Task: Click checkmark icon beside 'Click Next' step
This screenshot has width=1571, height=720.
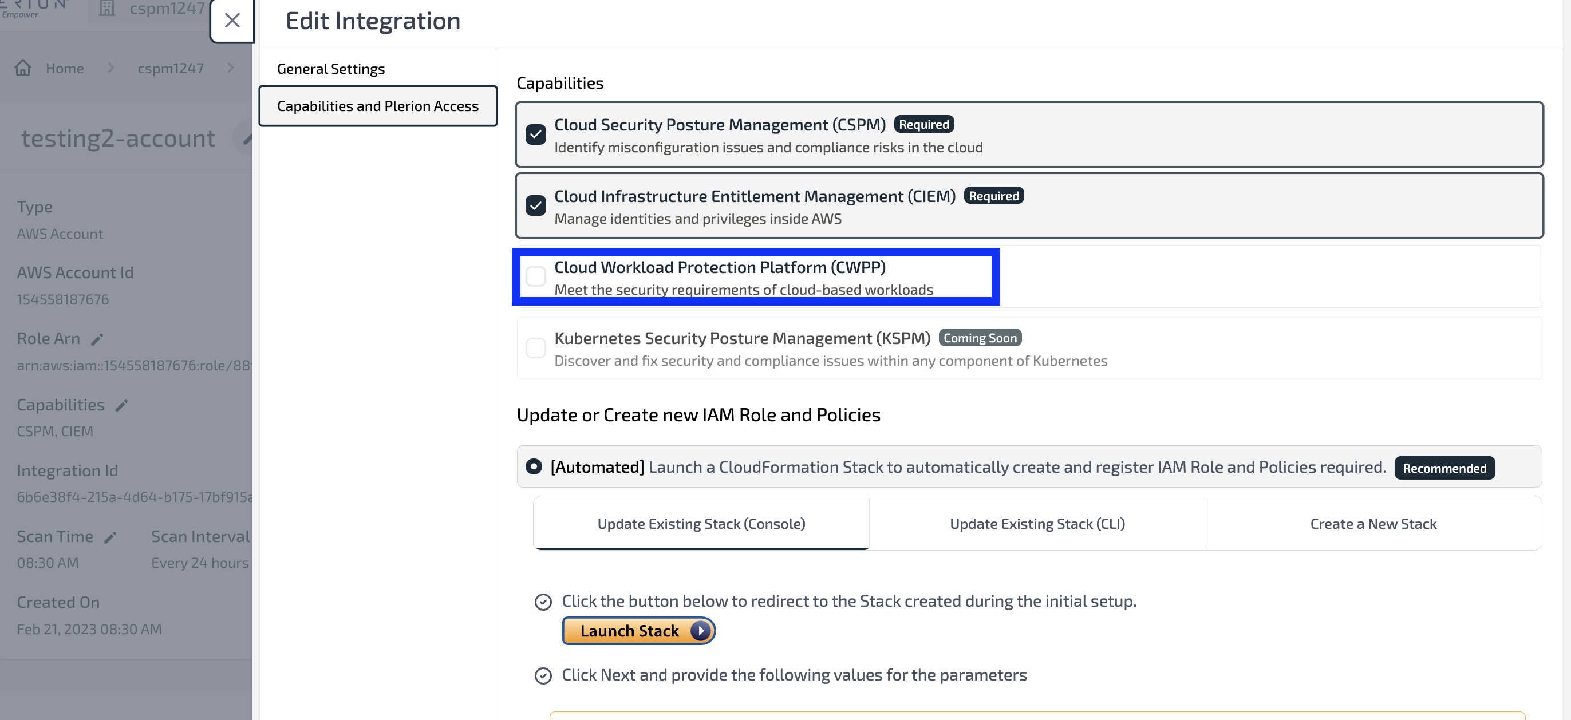Action: pos(543,675)
